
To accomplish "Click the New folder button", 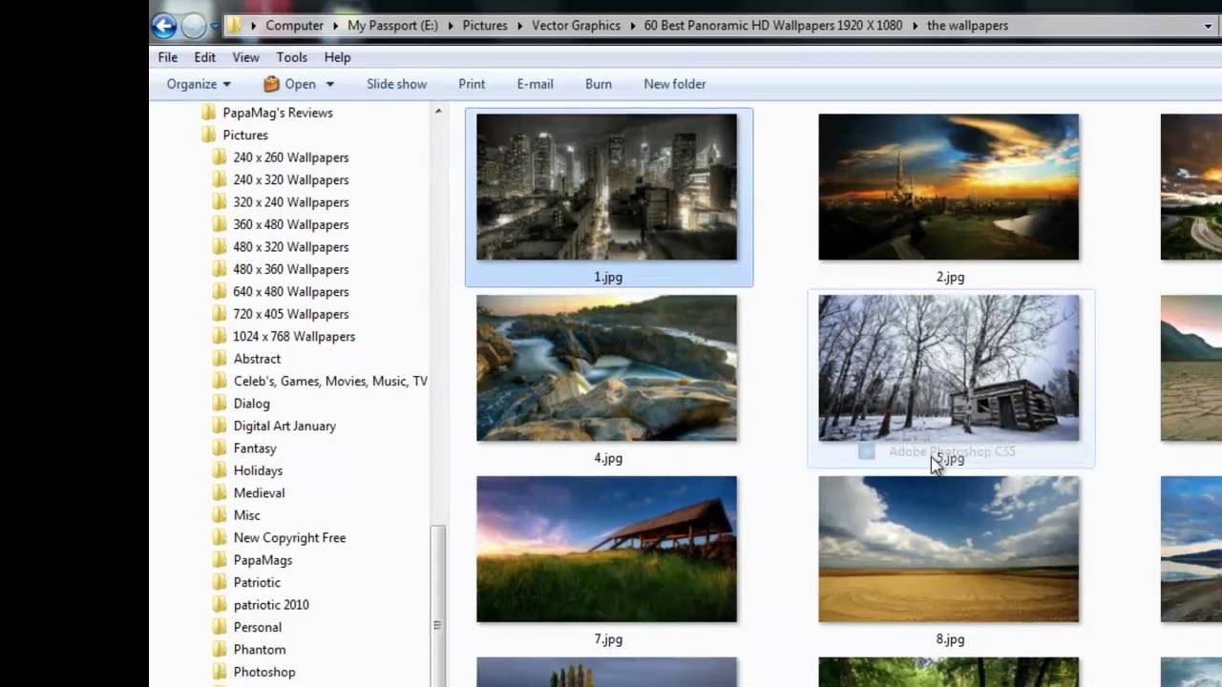I will (x=674, y=84).
